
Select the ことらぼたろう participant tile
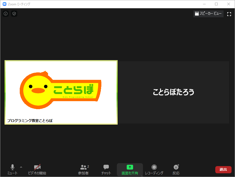(x=173, y=92)
